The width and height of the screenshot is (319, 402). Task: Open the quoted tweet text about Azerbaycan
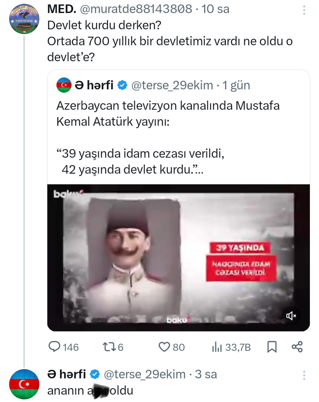pyautogui.click(x=168, y=114)
